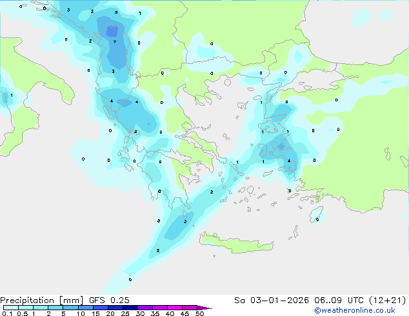Select the "15" legend tick label
Screen dimensions: 409x316
(x=95, y=313)
